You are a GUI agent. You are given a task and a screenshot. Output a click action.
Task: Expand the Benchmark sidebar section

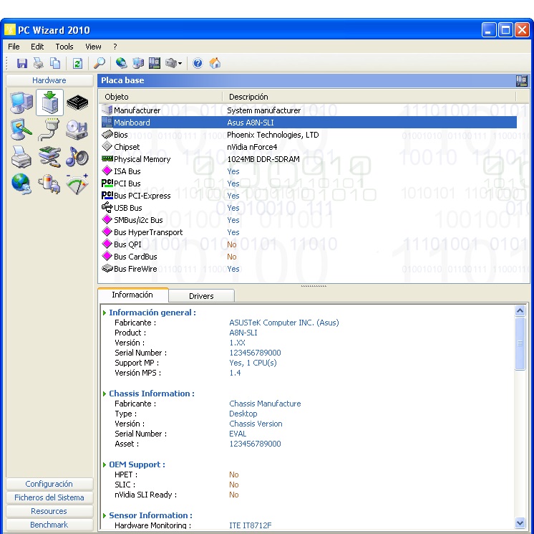point(49,525)
